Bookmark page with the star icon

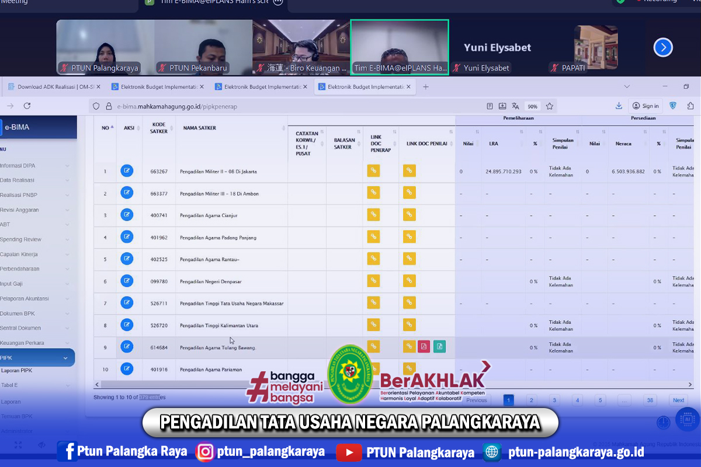(549, 106)
